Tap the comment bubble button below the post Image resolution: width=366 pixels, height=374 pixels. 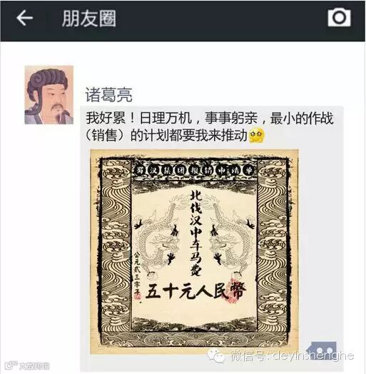click(x=322, y=350)
